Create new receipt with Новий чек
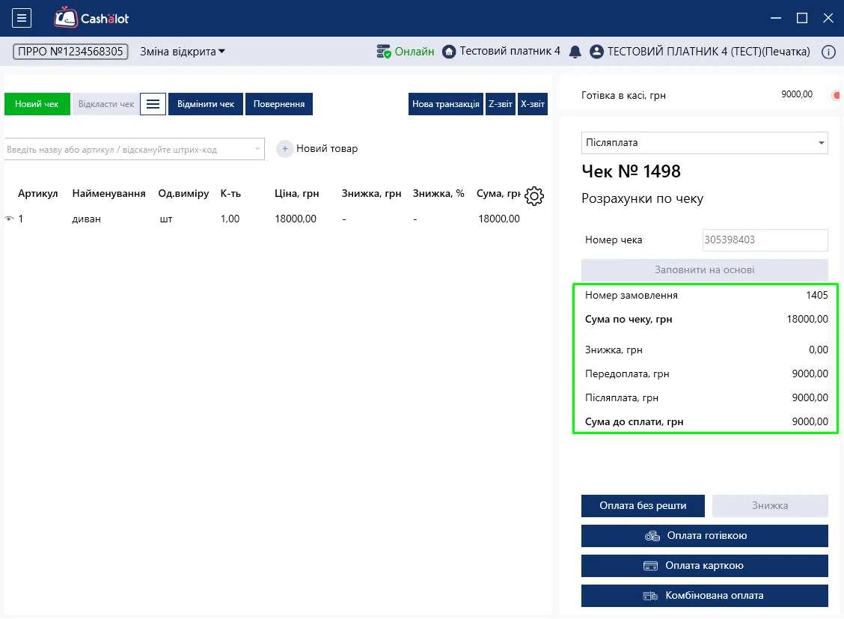 tap(37, 104)
